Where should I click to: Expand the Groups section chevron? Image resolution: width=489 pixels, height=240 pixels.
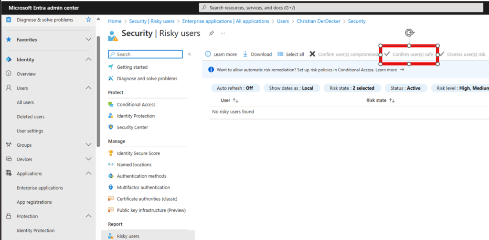click(88, 145)
